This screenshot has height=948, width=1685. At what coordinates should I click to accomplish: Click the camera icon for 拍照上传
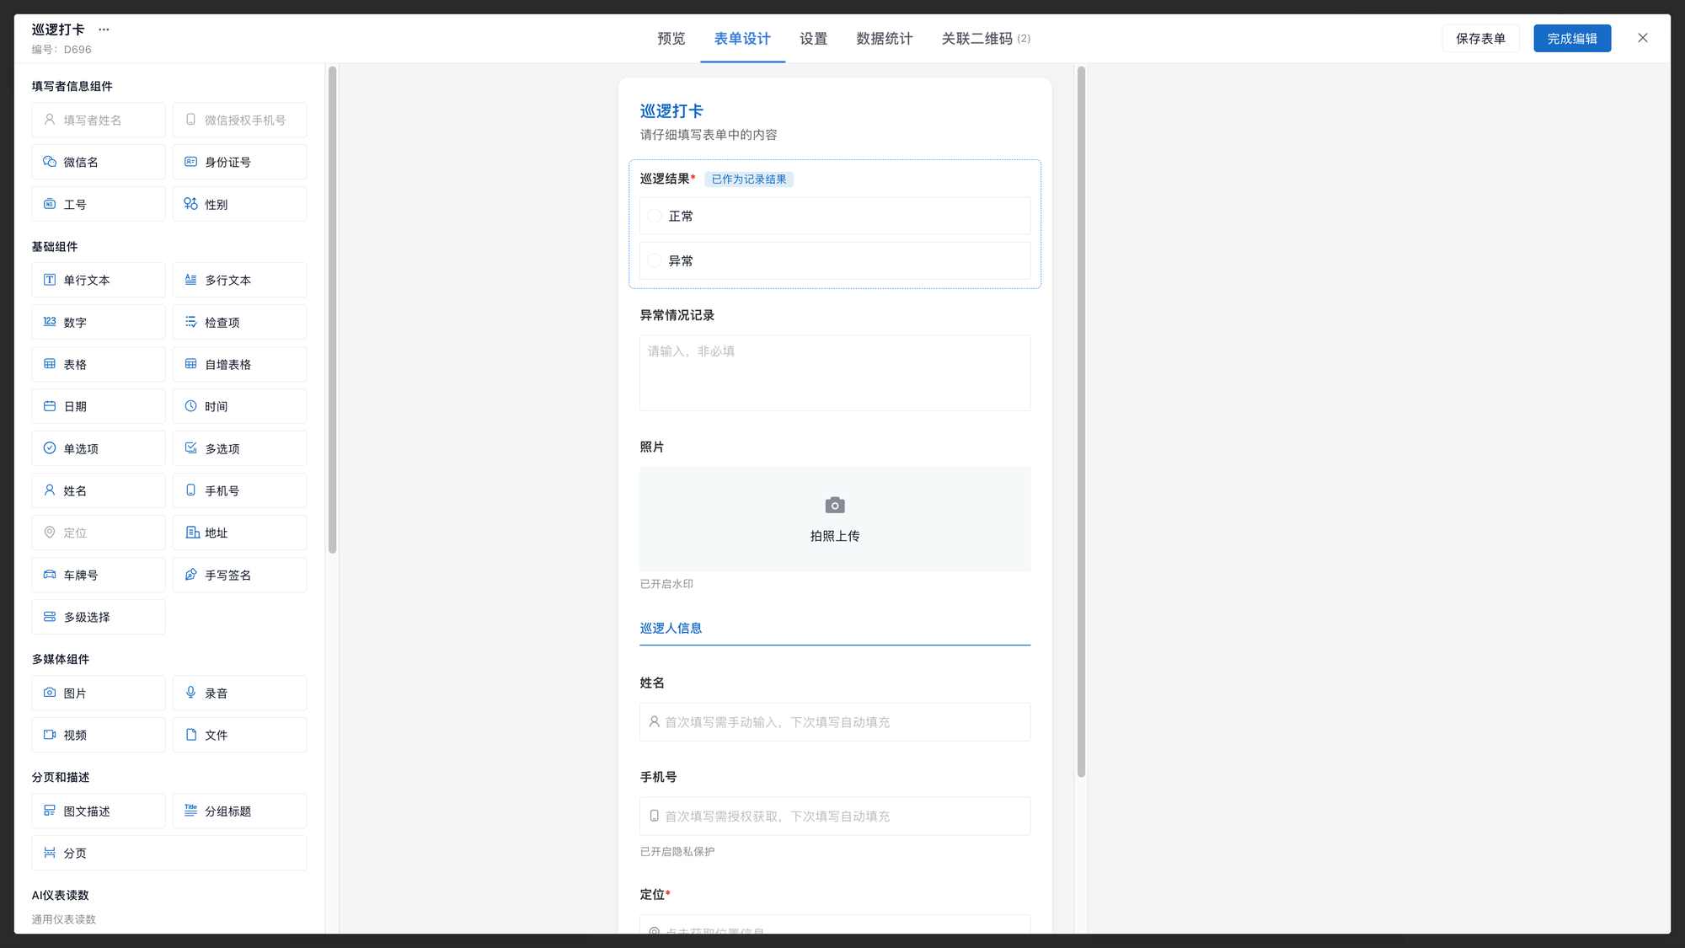pos(835,505)
